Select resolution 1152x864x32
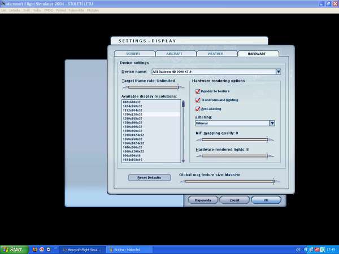 [151, 110]
